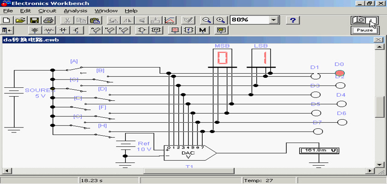Click the 'Temp: 27' status field

click(269, 181)
